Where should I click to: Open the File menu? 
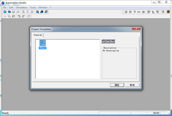point(5,7)
